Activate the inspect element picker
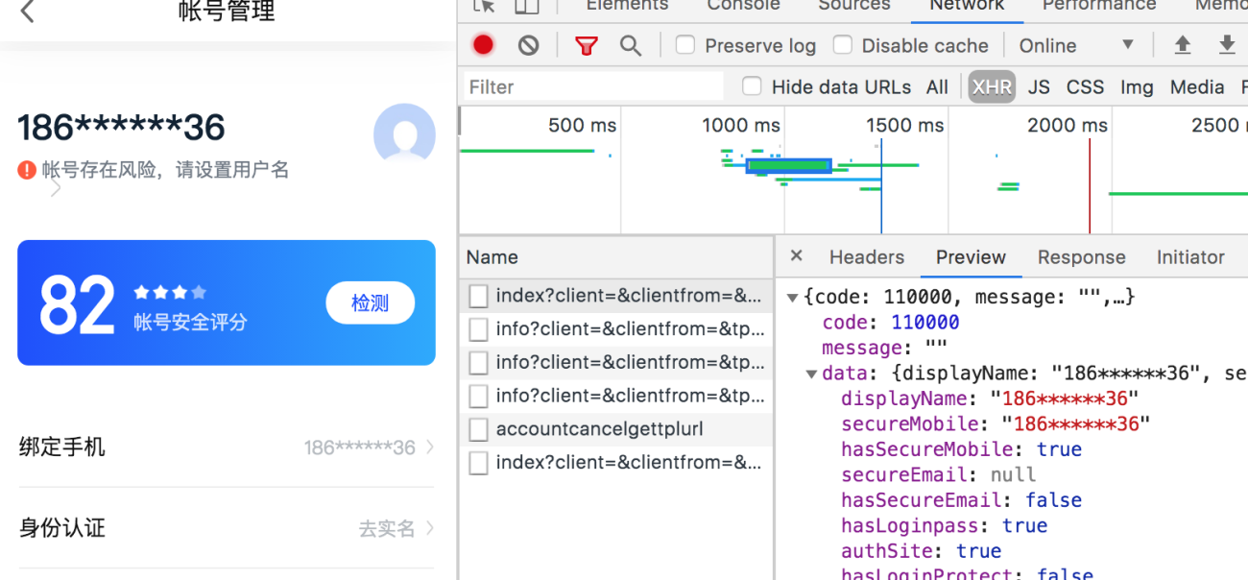Viewport: 1248px width, 580px height. 484,6
